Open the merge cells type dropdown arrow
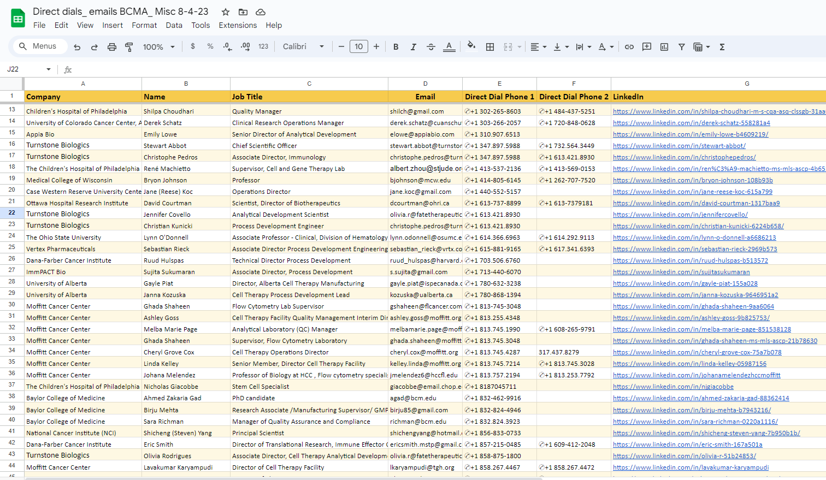This screenshot has height=480, width=826. click(519, 47)
